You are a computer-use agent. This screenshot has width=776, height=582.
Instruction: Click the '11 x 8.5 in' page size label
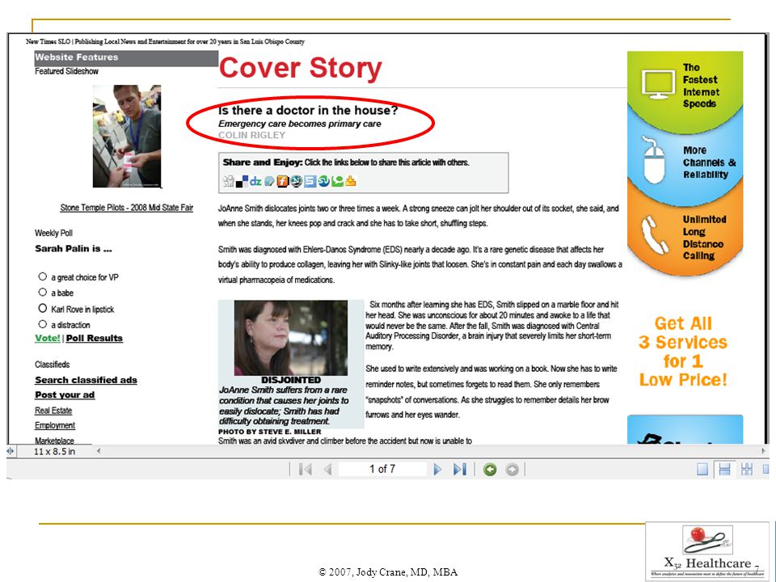point(54,451)
